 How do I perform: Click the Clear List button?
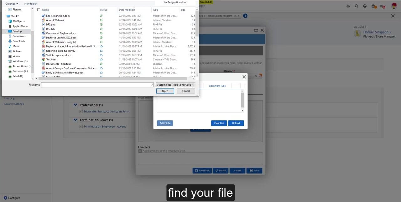219,123
